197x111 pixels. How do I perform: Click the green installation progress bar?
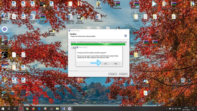pyautogui.click(x=98, y=44)
